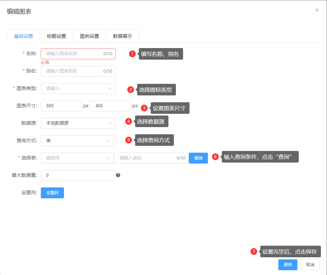Viewport: 327px width, 275px height.
Task: Switch to the 标题设置 tab
Action: coord(56,36)
